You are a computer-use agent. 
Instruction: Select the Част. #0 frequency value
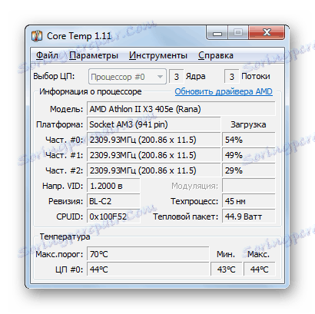click(x=154, y=140)
